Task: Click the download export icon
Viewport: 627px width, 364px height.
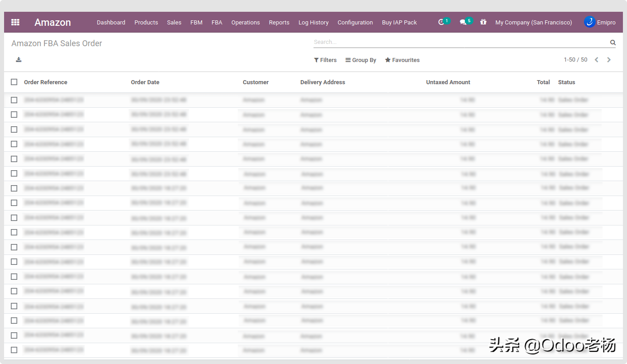Action: pyautogui.click(x=19, y=60)
